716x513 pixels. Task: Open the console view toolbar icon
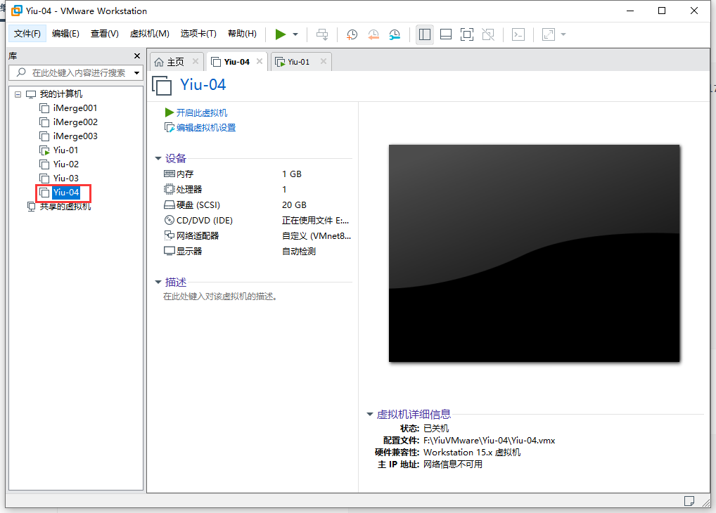coord(518,34)
